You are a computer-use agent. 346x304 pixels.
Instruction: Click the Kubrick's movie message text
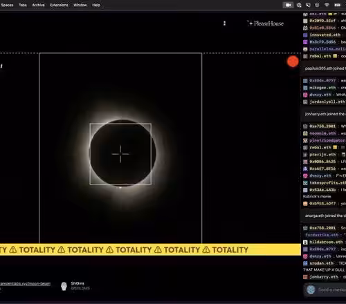pyautogui.click(x=317, y=196)
